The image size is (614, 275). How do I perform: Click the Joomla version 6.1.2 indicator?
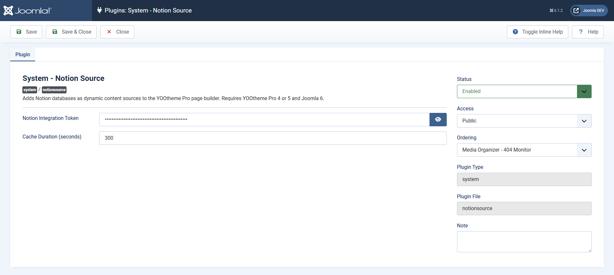click(556, 11)
